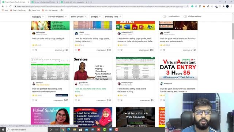Open the Budget filter dropdown
Viewport: 234px width, 132px height.
95,16
